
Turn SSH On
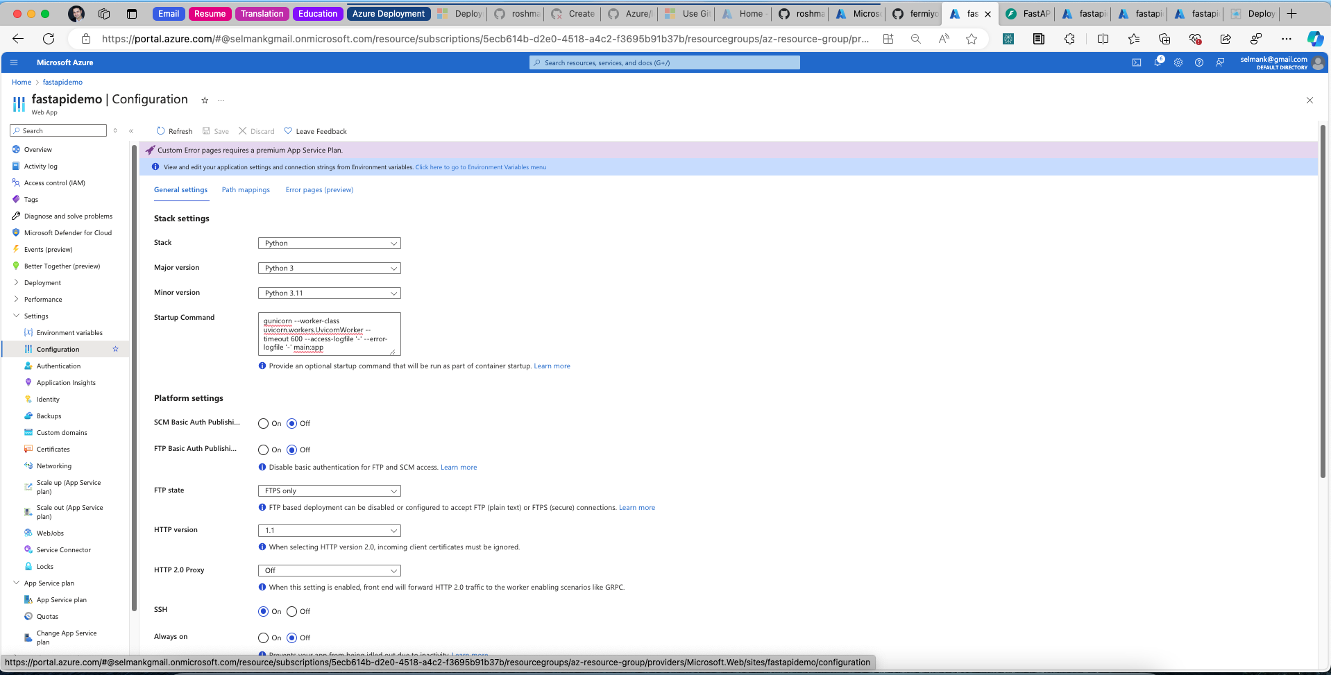[263, 611]
